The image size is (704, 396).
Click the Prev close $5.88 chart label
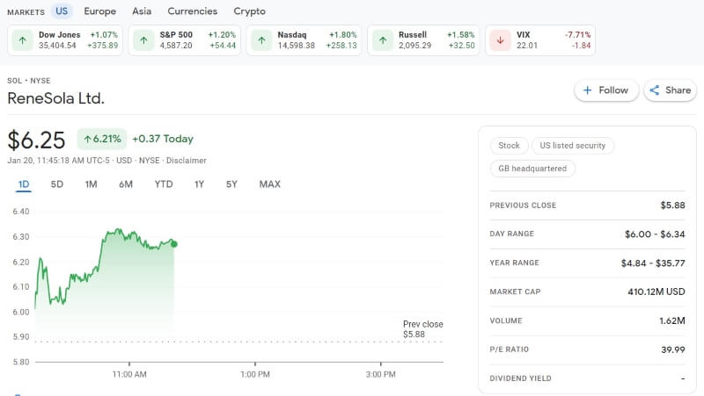pos(422,328)
